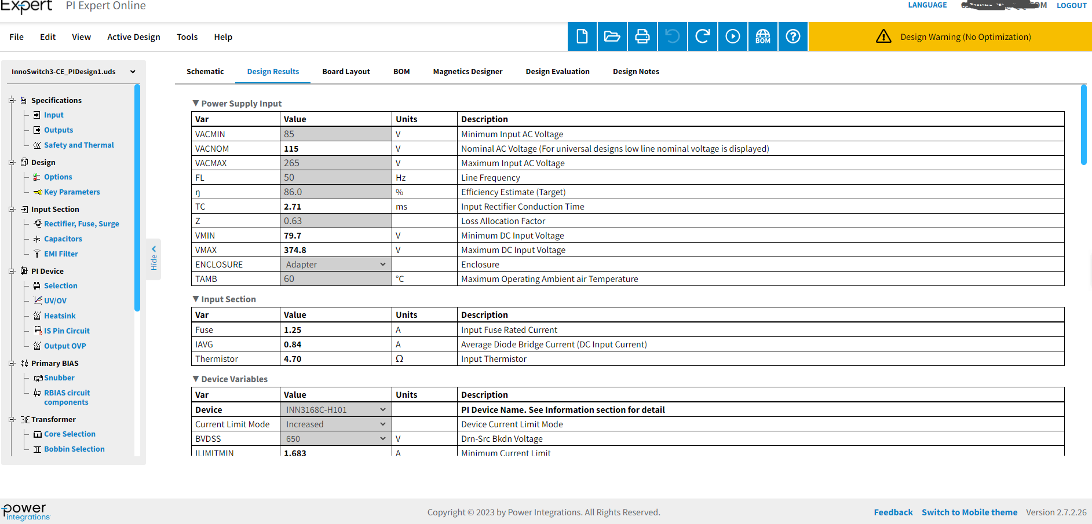This screenshot has height=524, width=1092.
Task: Click the Open folder toolbar icon
Action: [x=612, y=36]
